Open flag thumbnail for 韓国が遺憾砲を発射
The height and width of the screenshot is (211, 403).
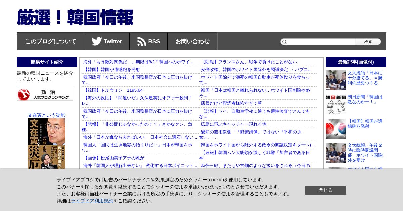336,129
